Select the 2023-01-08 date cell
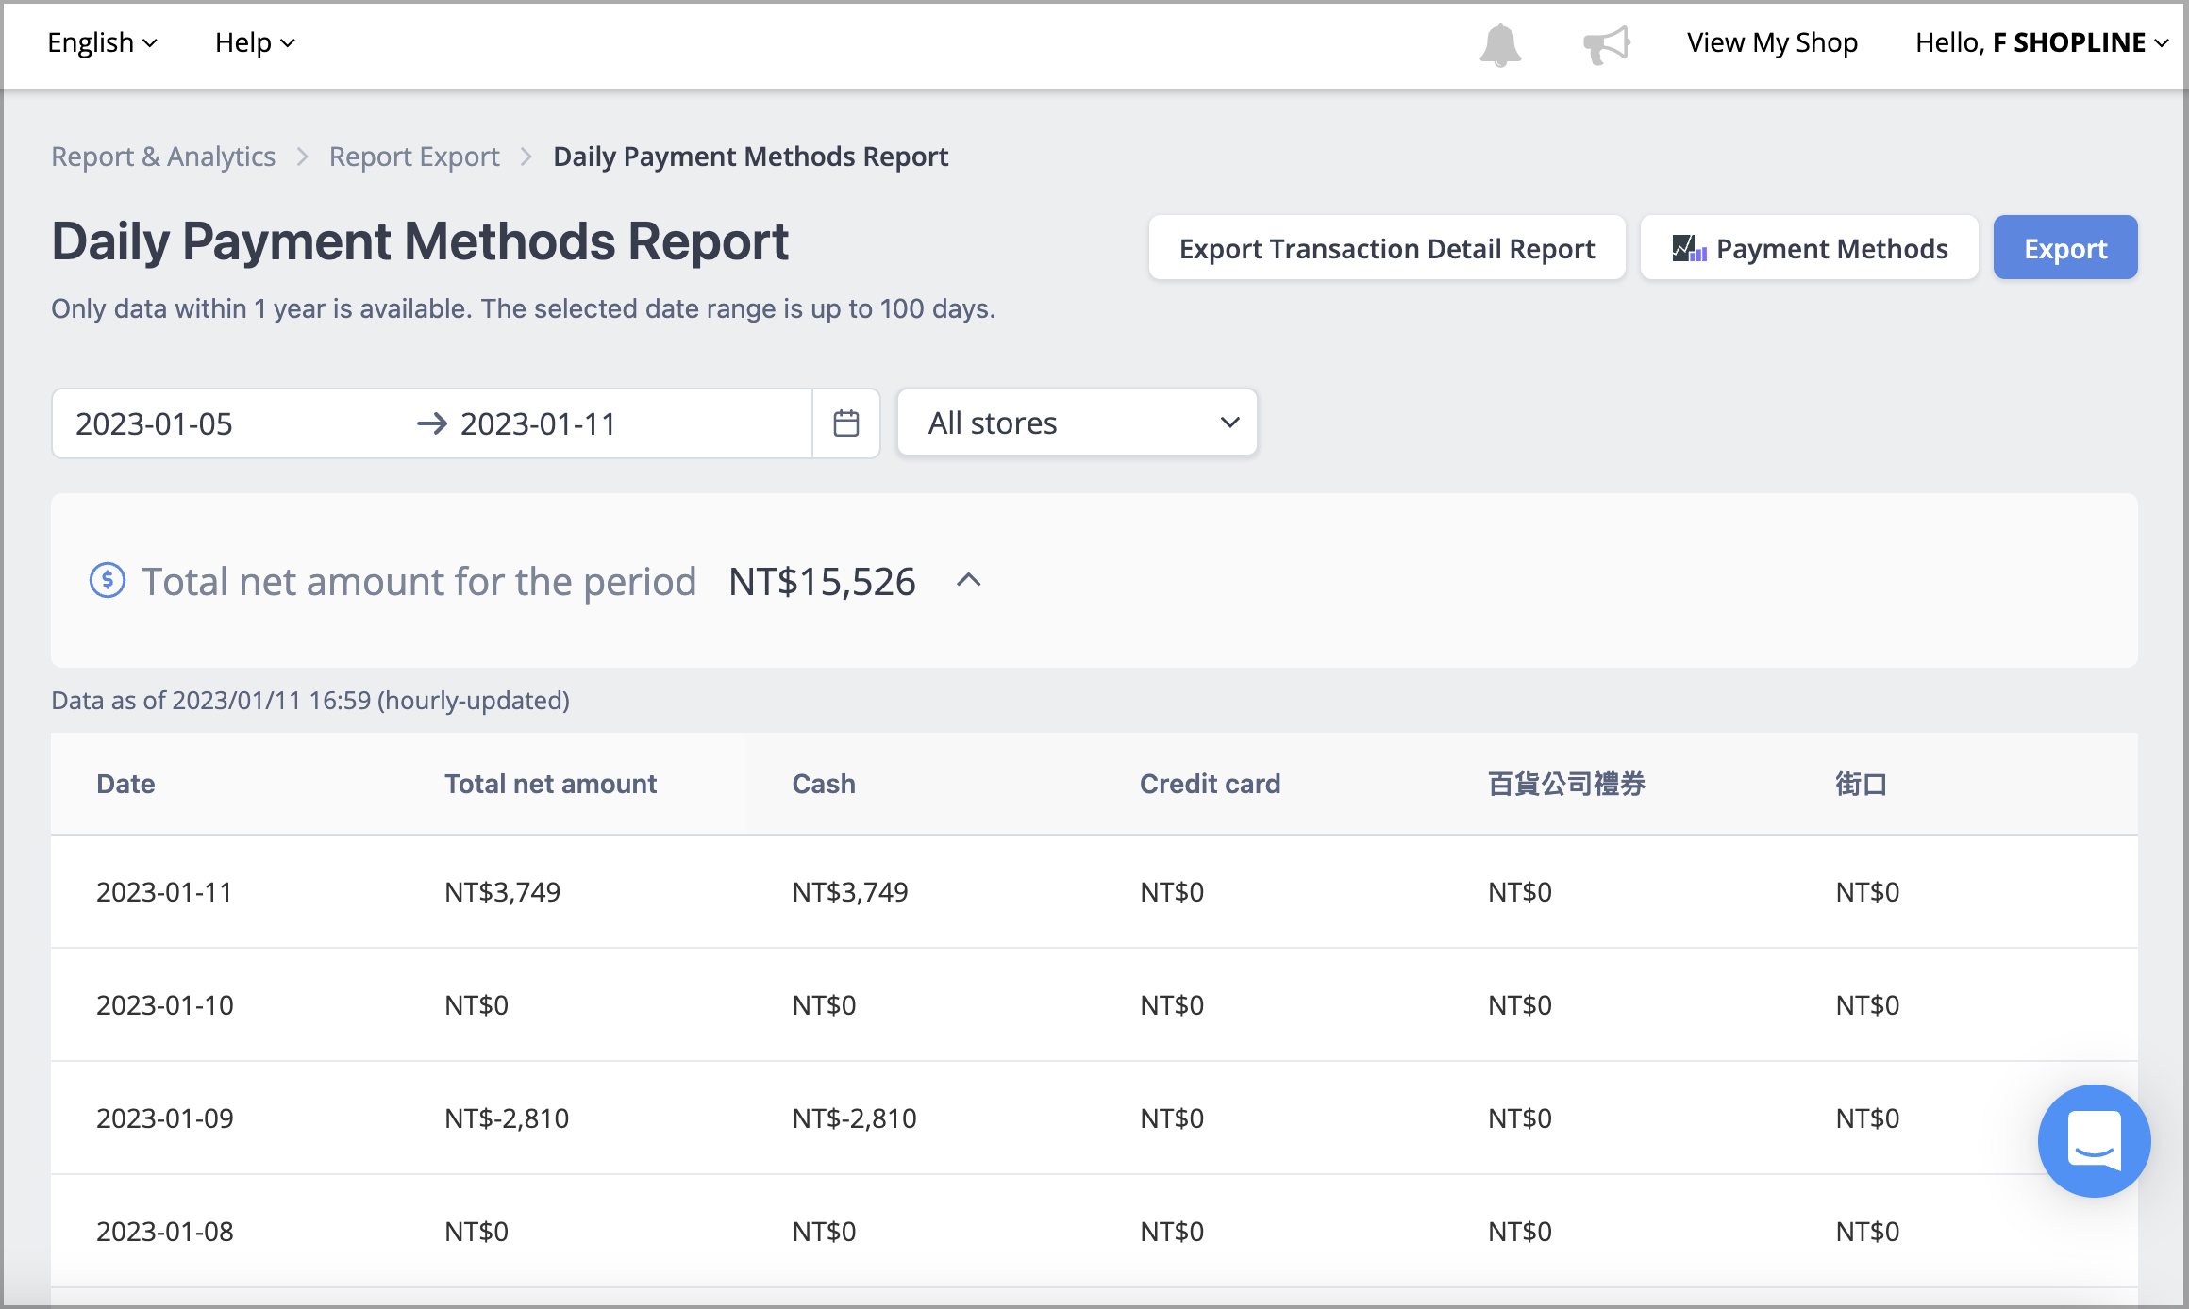The image size is (2189, 1309). pos(165,1232)
